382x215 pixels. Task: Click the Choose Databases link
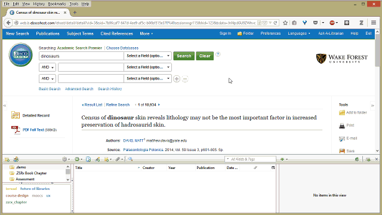pos(122,48)
